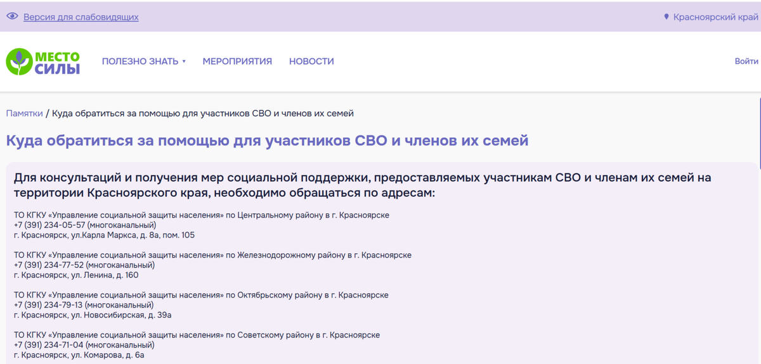
Task: Open the Полезно знать menu
Action: tap(140, 61)
